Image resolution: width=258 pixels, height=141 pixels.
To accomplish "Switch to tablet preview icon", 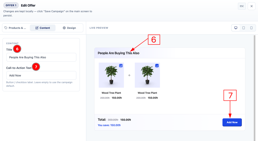I will pos(244,28).
